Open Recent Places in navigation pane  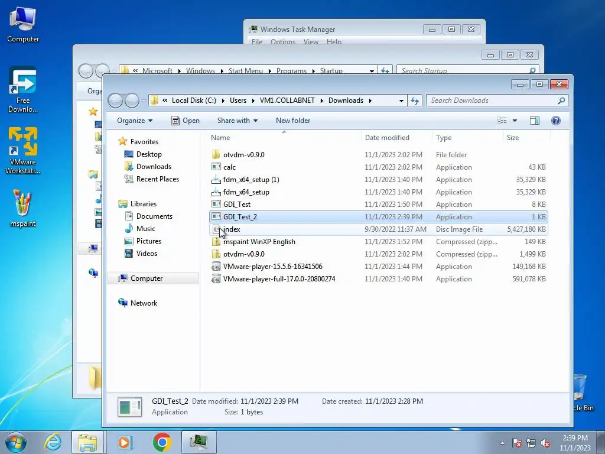[x=157, y=179]
